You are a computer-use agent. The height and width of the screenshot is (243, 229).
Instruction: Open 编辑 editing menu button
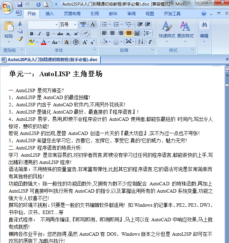coord(204,32)
